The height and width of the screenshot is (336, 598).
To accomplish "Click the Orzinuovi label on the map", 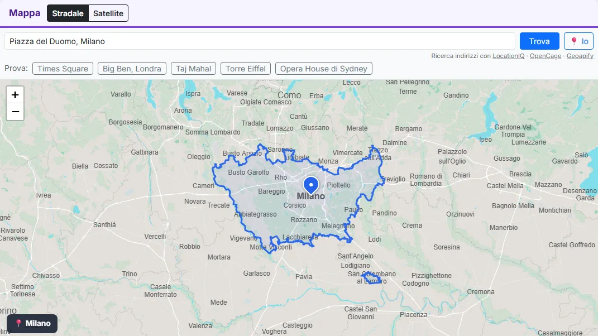I will tap(460, 214).
